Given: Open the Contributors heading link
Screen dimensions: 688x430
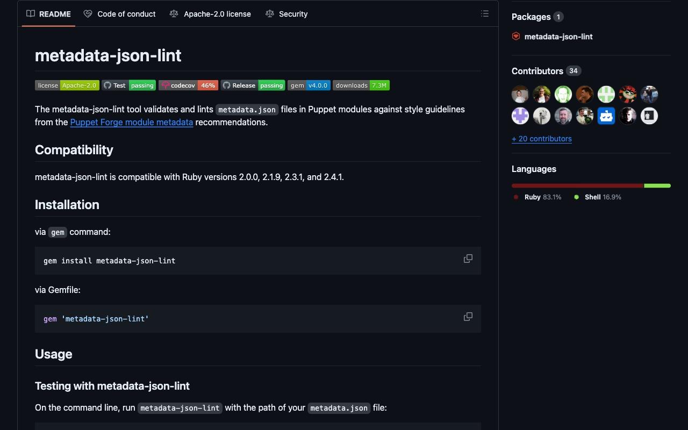Looking at the screenshot, I should click(x=537, y=71).
